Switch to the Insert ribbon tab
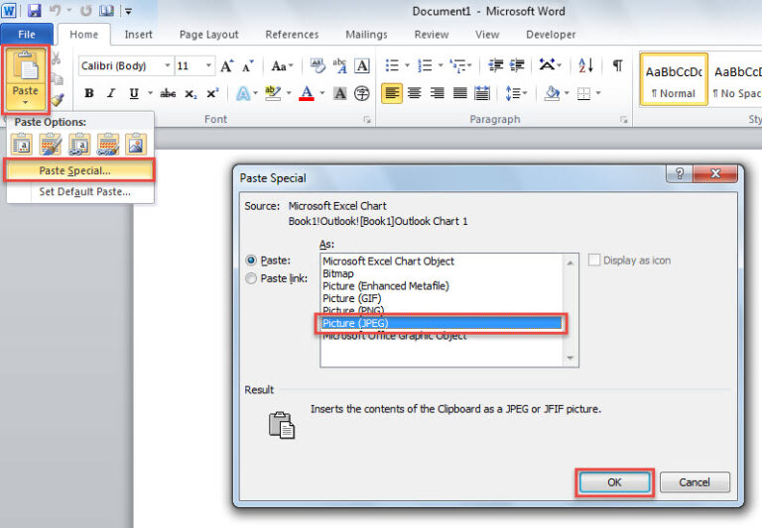This screenshot has width=762, height=528. click(138, 35)
